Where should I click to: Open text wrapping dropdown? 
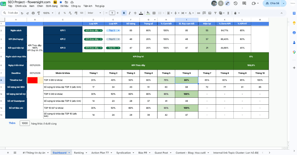tap(184, 13)
